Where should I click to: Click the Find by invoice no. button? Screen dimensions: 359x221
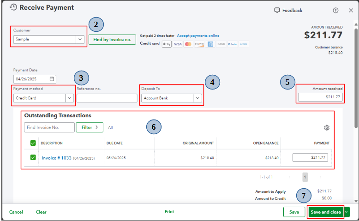[x=112, y=39]
